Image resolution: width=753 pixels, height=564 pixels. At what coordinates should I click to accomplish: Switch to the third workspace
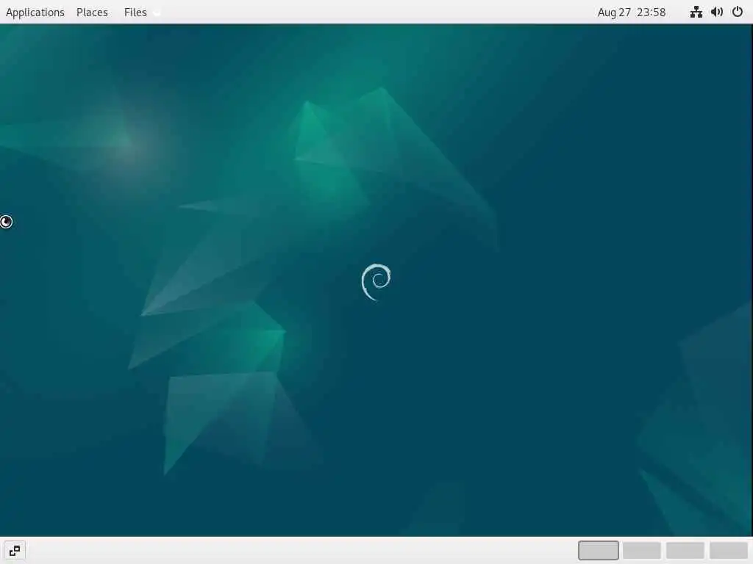click(685, 551)
